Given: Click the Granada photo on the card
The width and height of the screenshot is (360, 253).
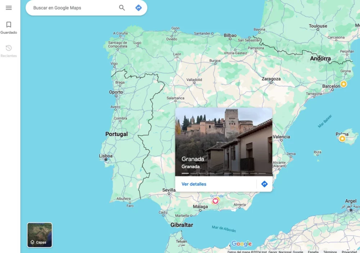Looking at the screenshot, I should [x=224, y=142].
